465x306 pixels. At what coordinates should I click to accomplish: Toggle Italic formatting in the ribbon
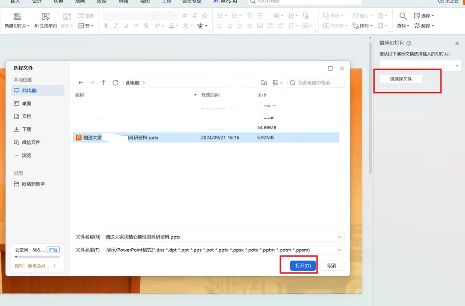[116, 26]
